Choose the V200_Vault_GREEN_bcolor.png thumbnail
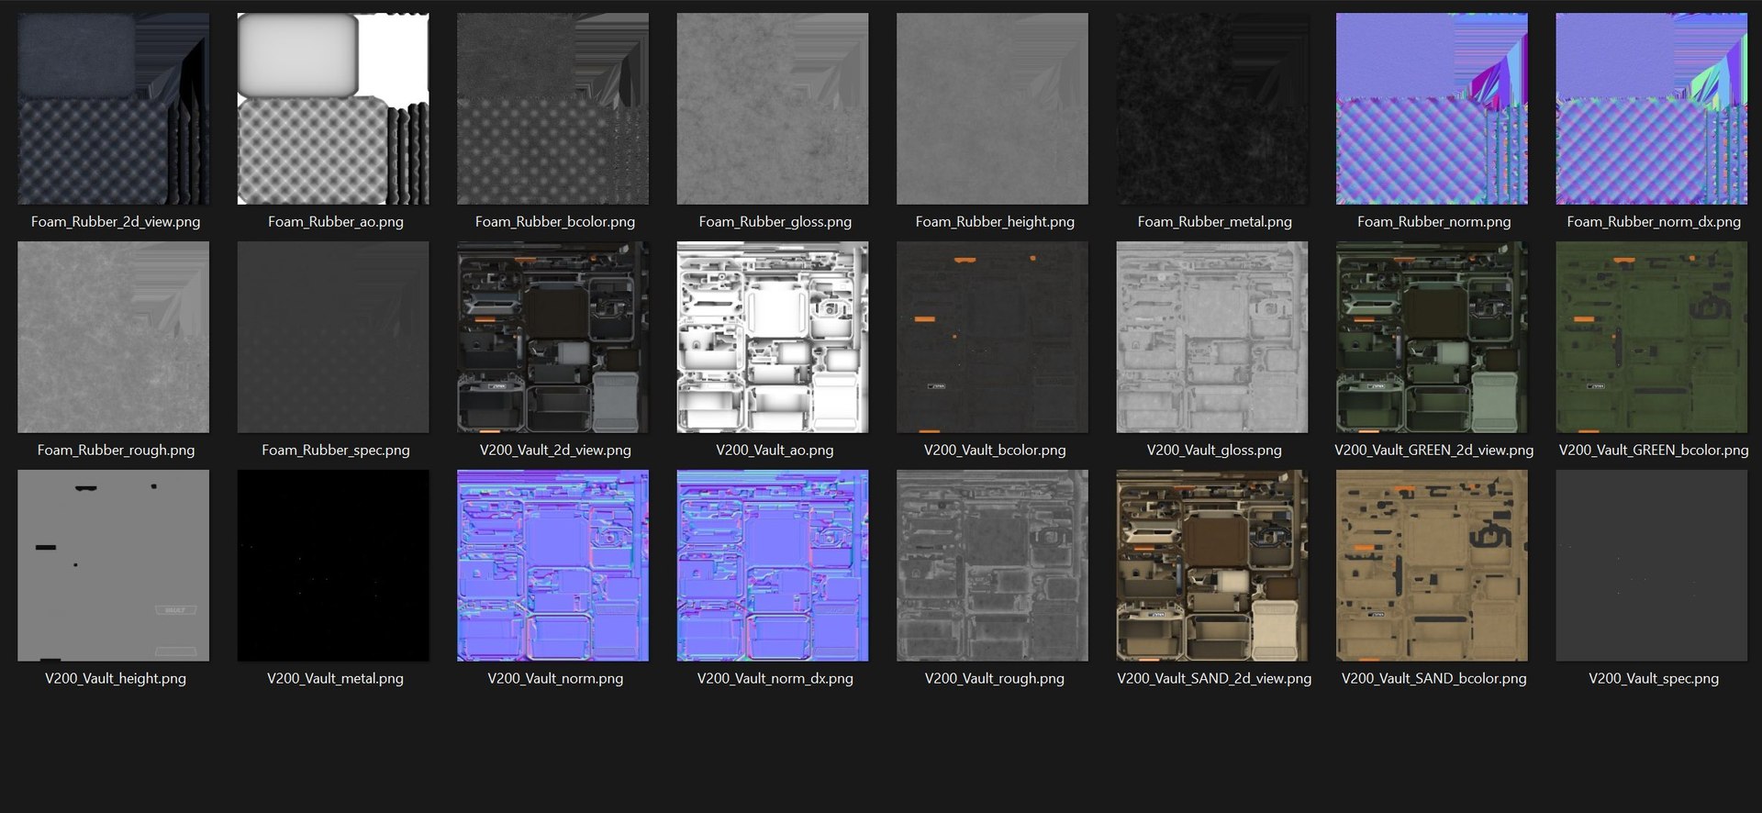The height and width of the screenshot is (813, 1762). (1652, 337)
